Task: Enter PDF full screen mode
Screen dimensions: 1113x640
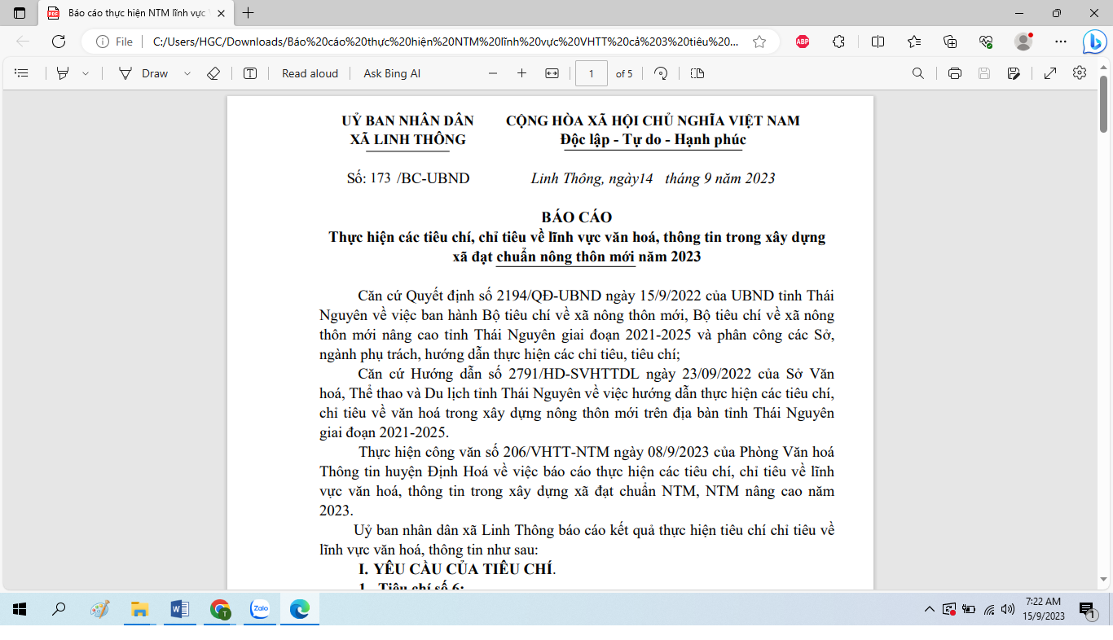Action: 1050,73
